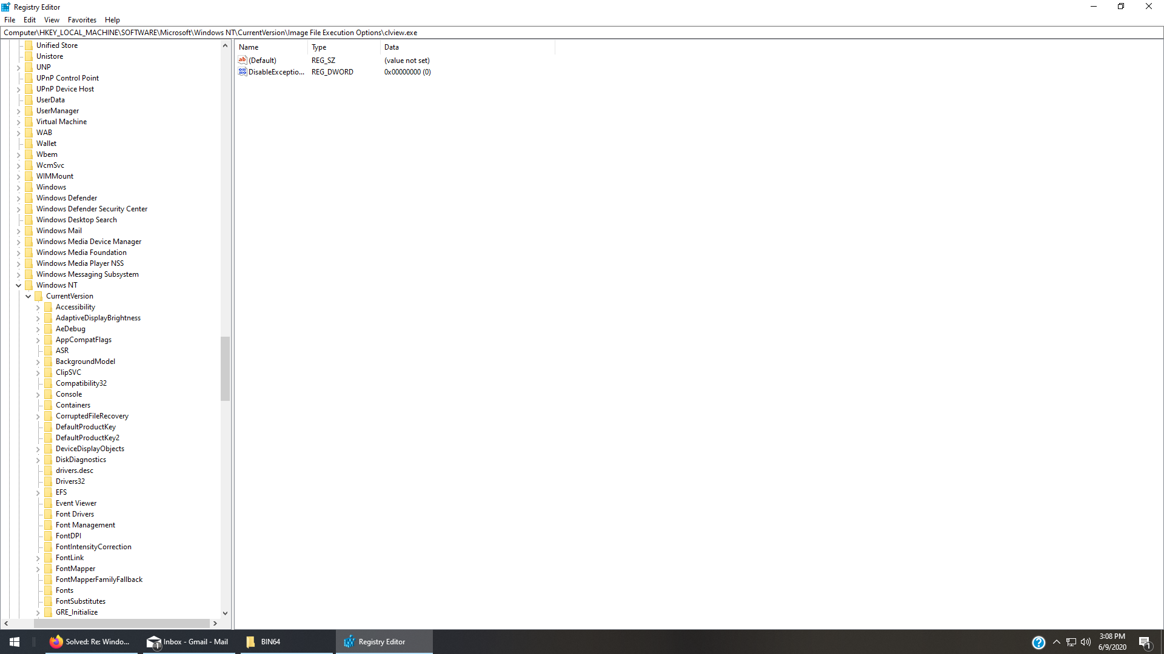Select Windows Defender Security Center key
Image resolution: width=1164 pixels, height=654 pixels.
click(x=92, y=209)
